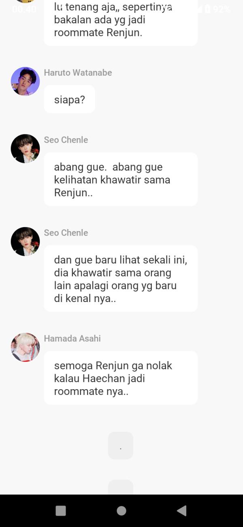Image resolution: width=243 pixels, height=527 pixels.
Task: Tap the second Seo Chenle avatar
Action: pyautogui.click(x=25, y=242)
